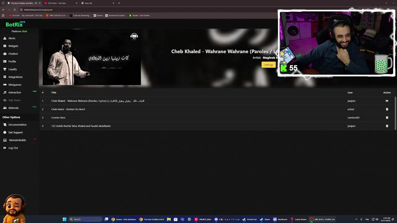Open the laminos93 Kick bookmark
The height and width of the screenshot is (223, 397).
(33, 15)
